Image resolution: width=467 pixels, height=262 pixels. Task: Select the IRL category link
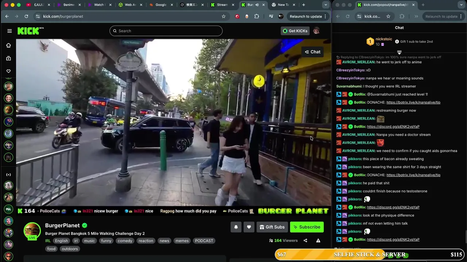48,241
